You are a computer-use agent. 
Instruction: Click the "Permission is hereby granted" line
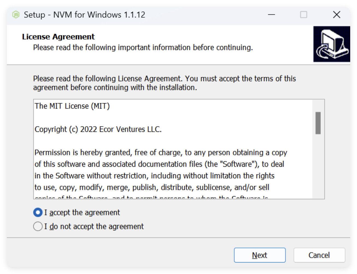161,153
